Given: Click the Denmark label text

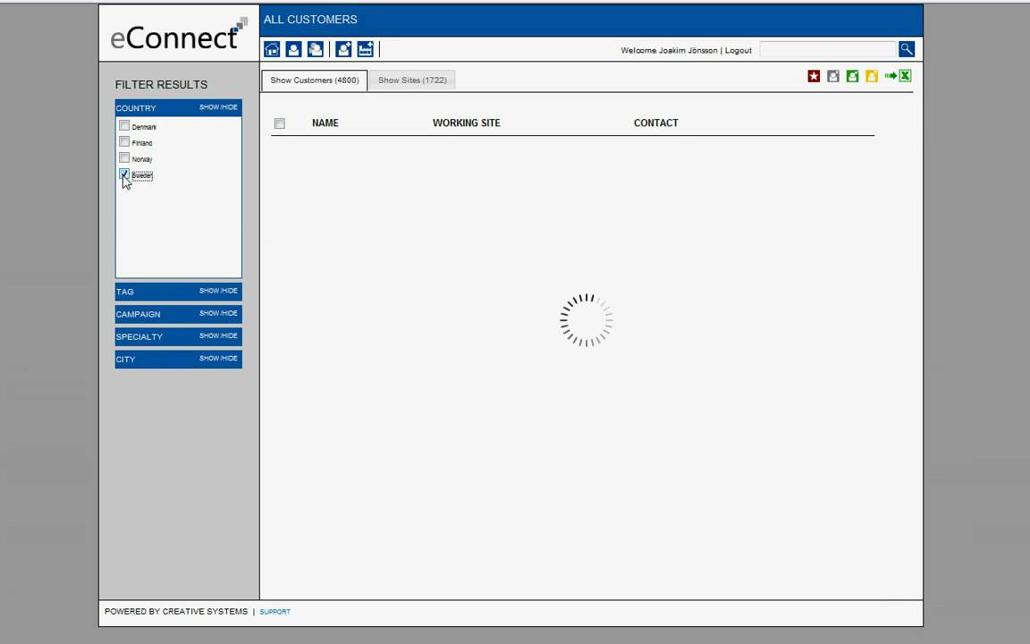Looking at the screenshot, I should 144,127.
